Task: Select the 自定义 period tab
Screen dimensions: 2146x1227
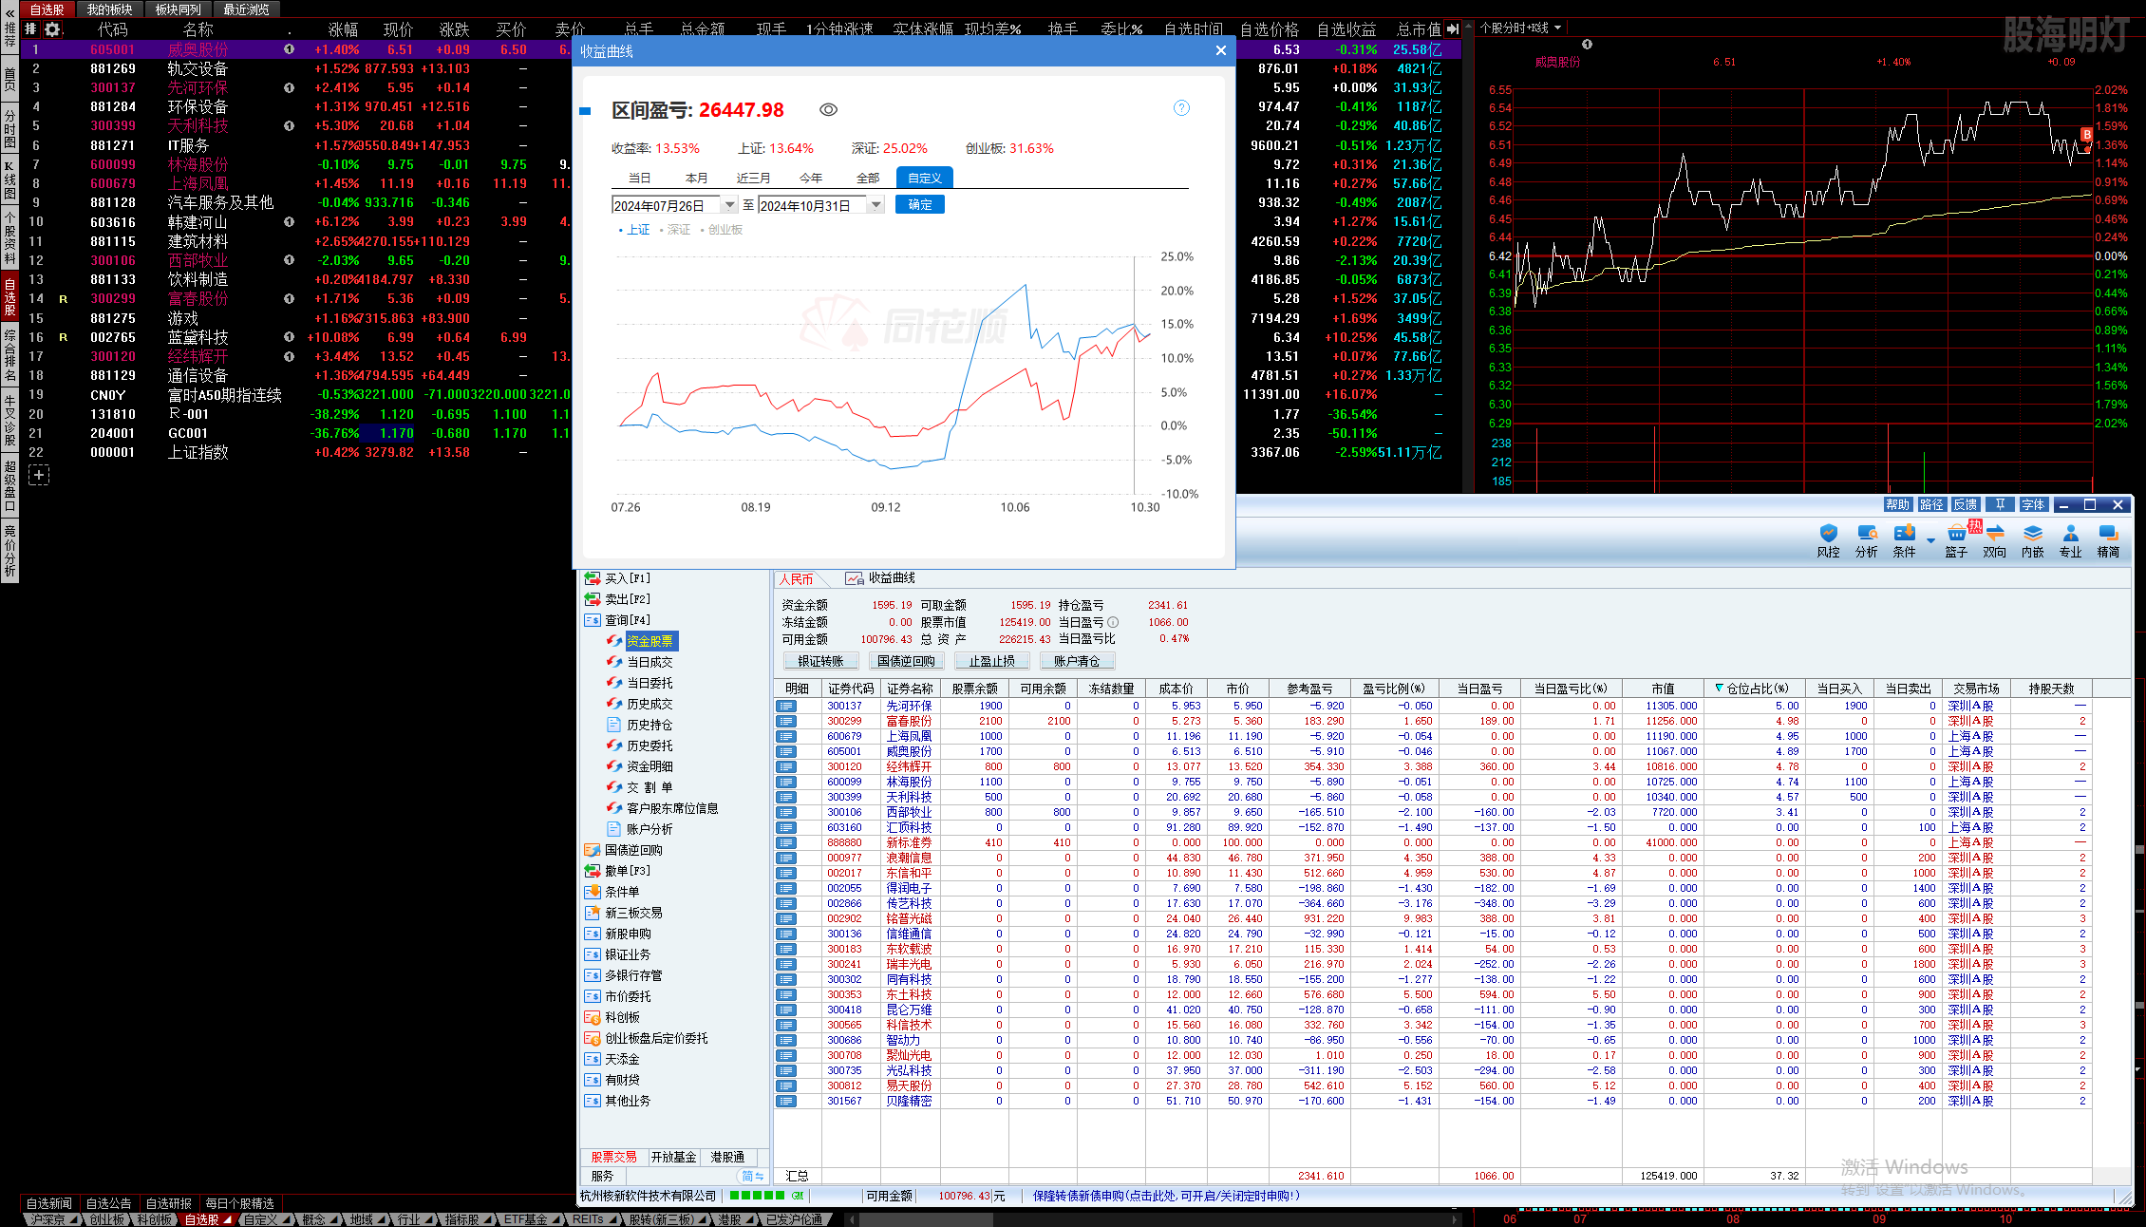Action: (x=924, y=178)
